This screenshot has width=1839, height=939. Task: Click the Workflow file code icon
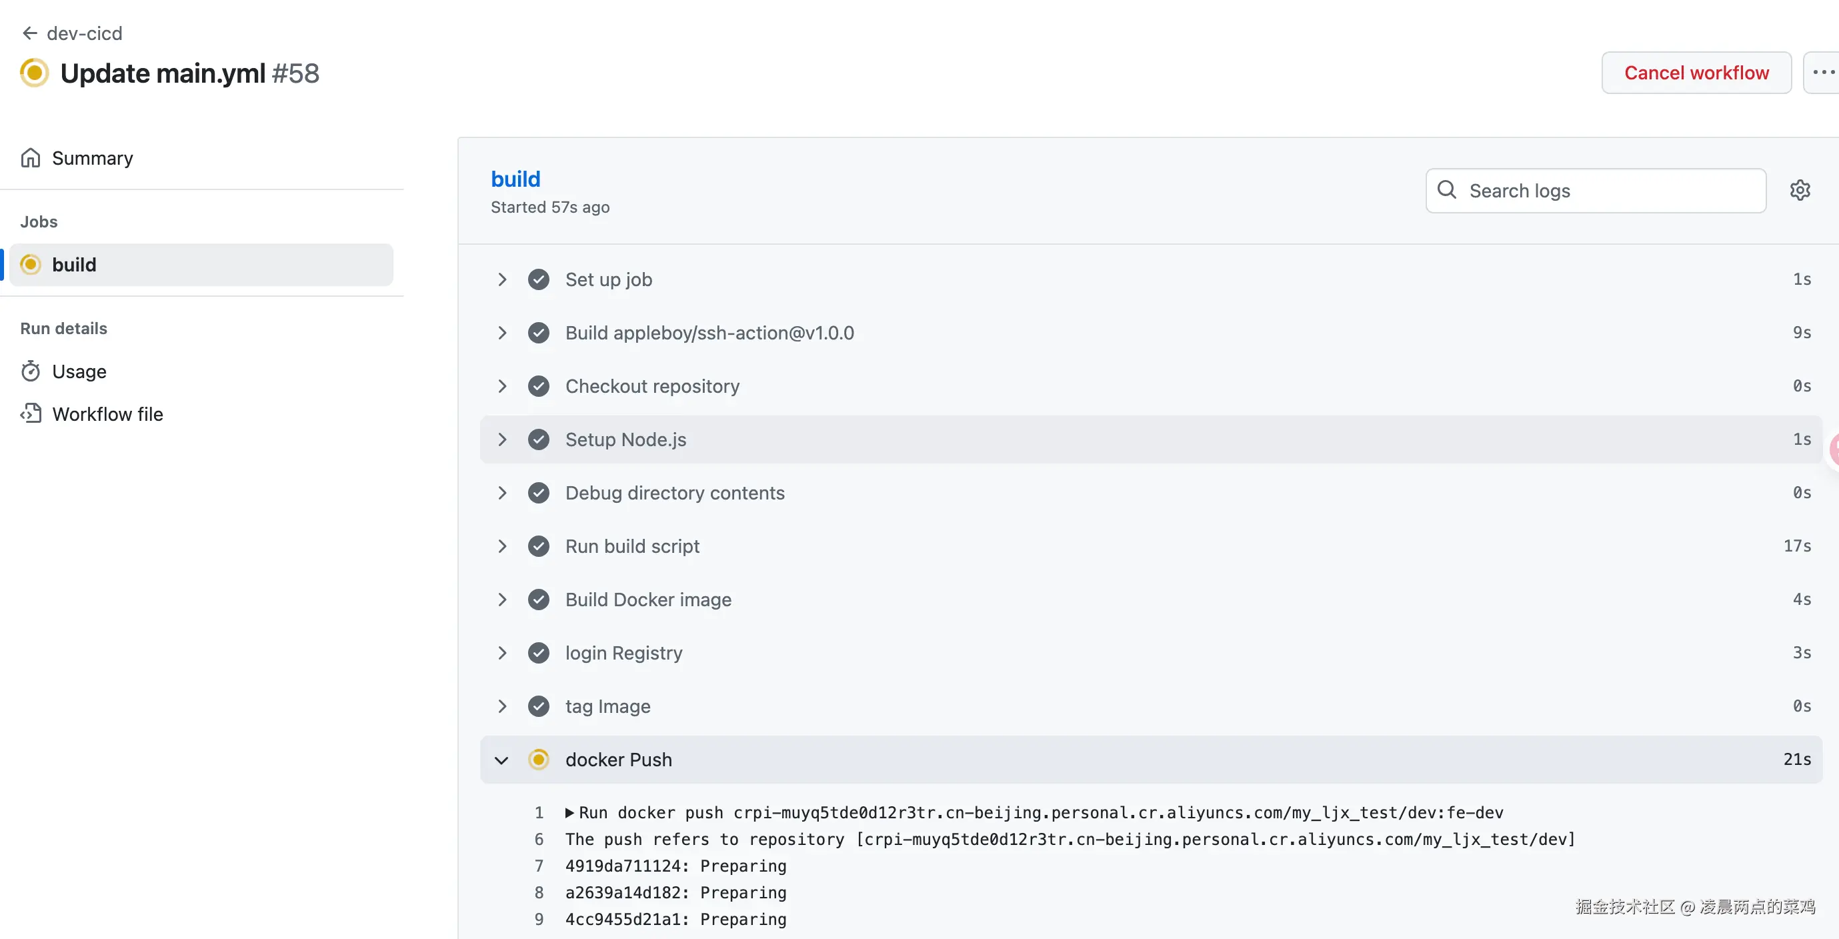[x=31, y=414]
